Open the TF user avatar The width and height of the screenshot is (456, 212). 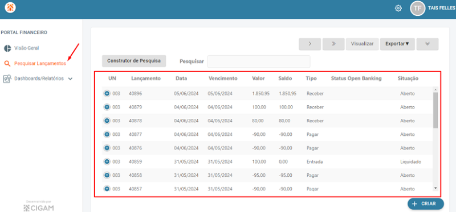point(417,9)
